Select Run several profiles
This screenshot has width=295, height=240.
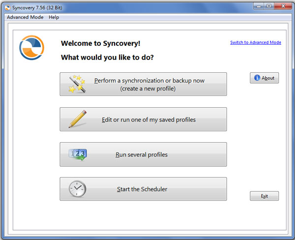coord(144,154)
